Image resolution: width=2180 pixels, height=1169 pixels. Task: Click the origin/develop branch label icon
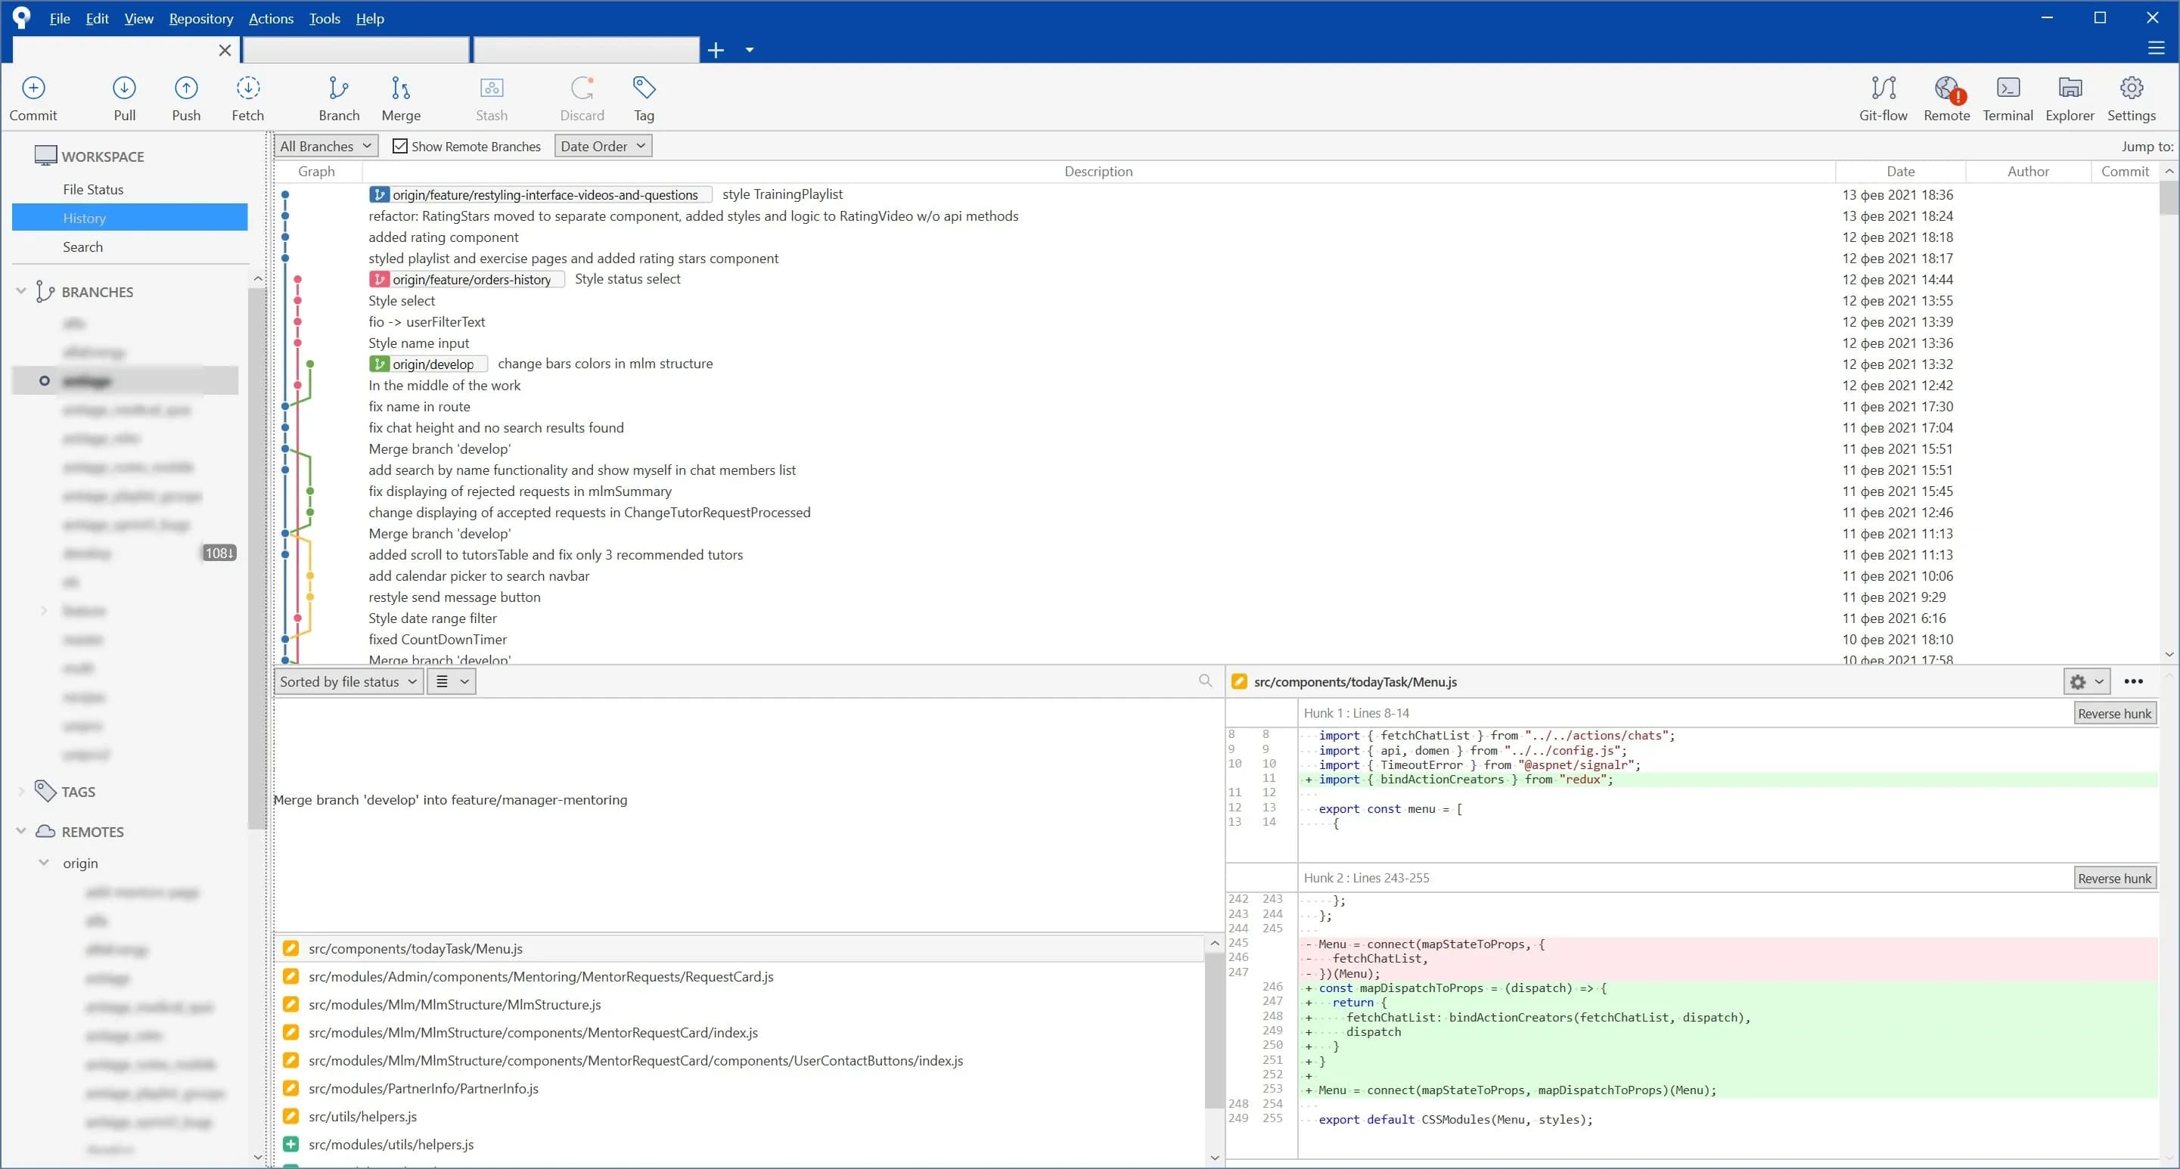coord(379,364)
